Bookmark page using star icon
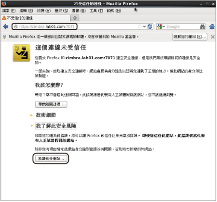The image size is (217, 202). click(140, 26)
